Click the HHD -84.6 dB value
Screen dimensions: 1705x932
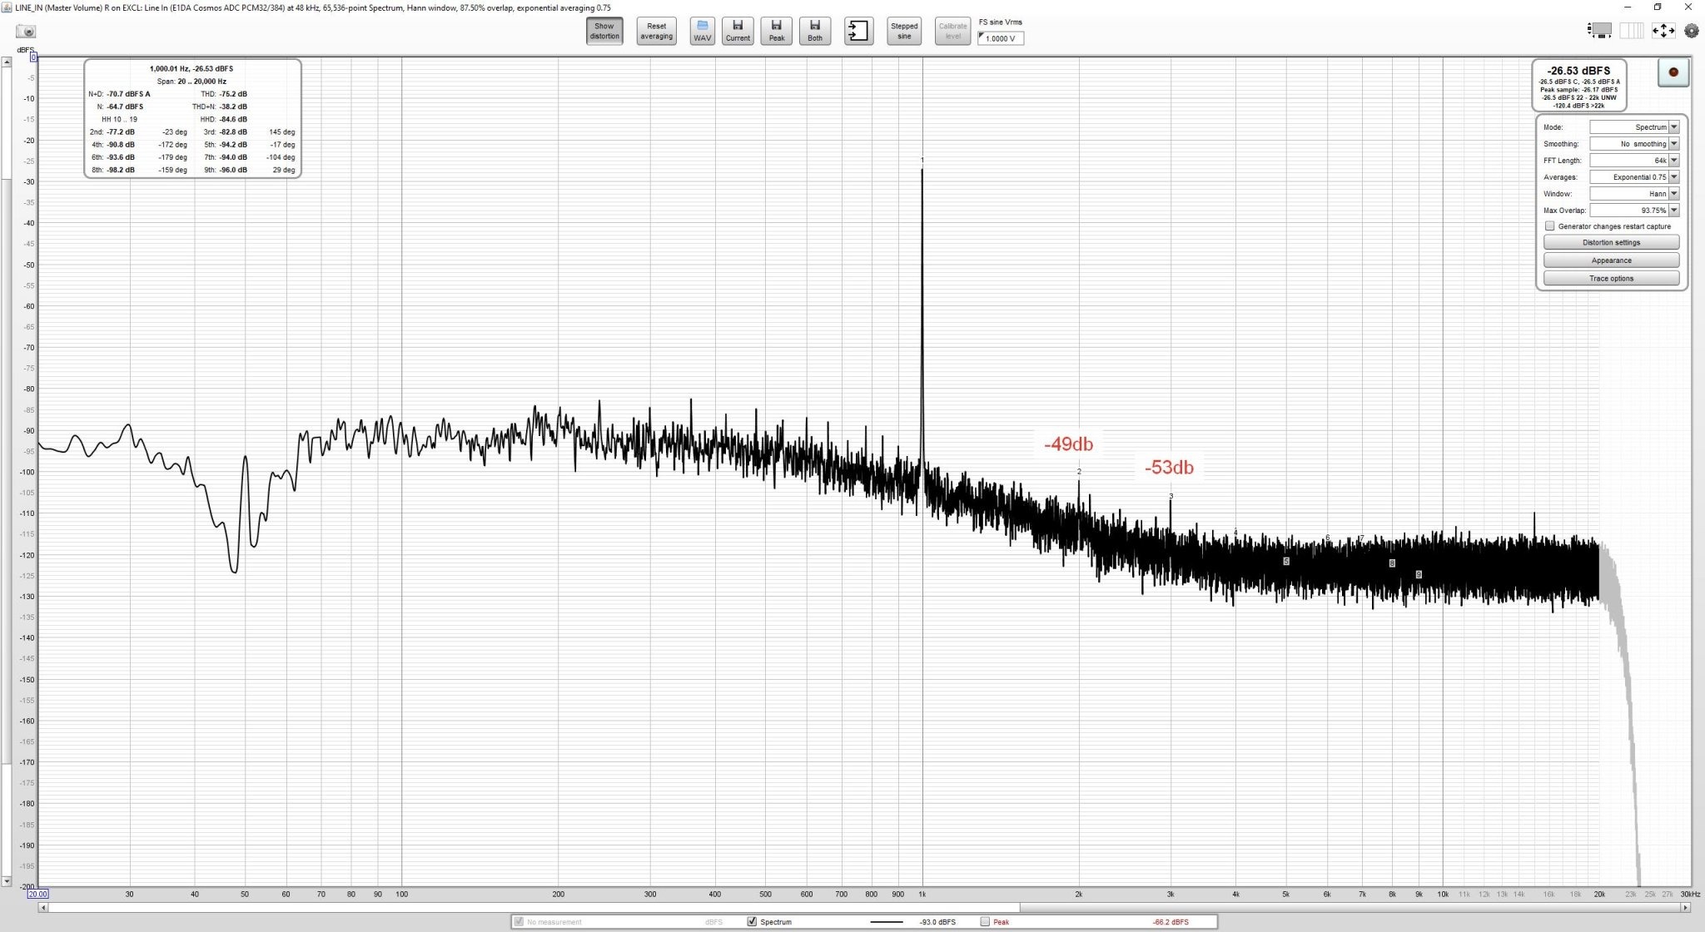(233, 120)
